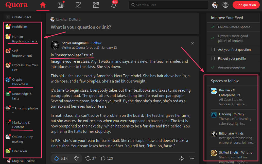
Task: Open the post's more options ellipsis
Action: click(191, 158)
